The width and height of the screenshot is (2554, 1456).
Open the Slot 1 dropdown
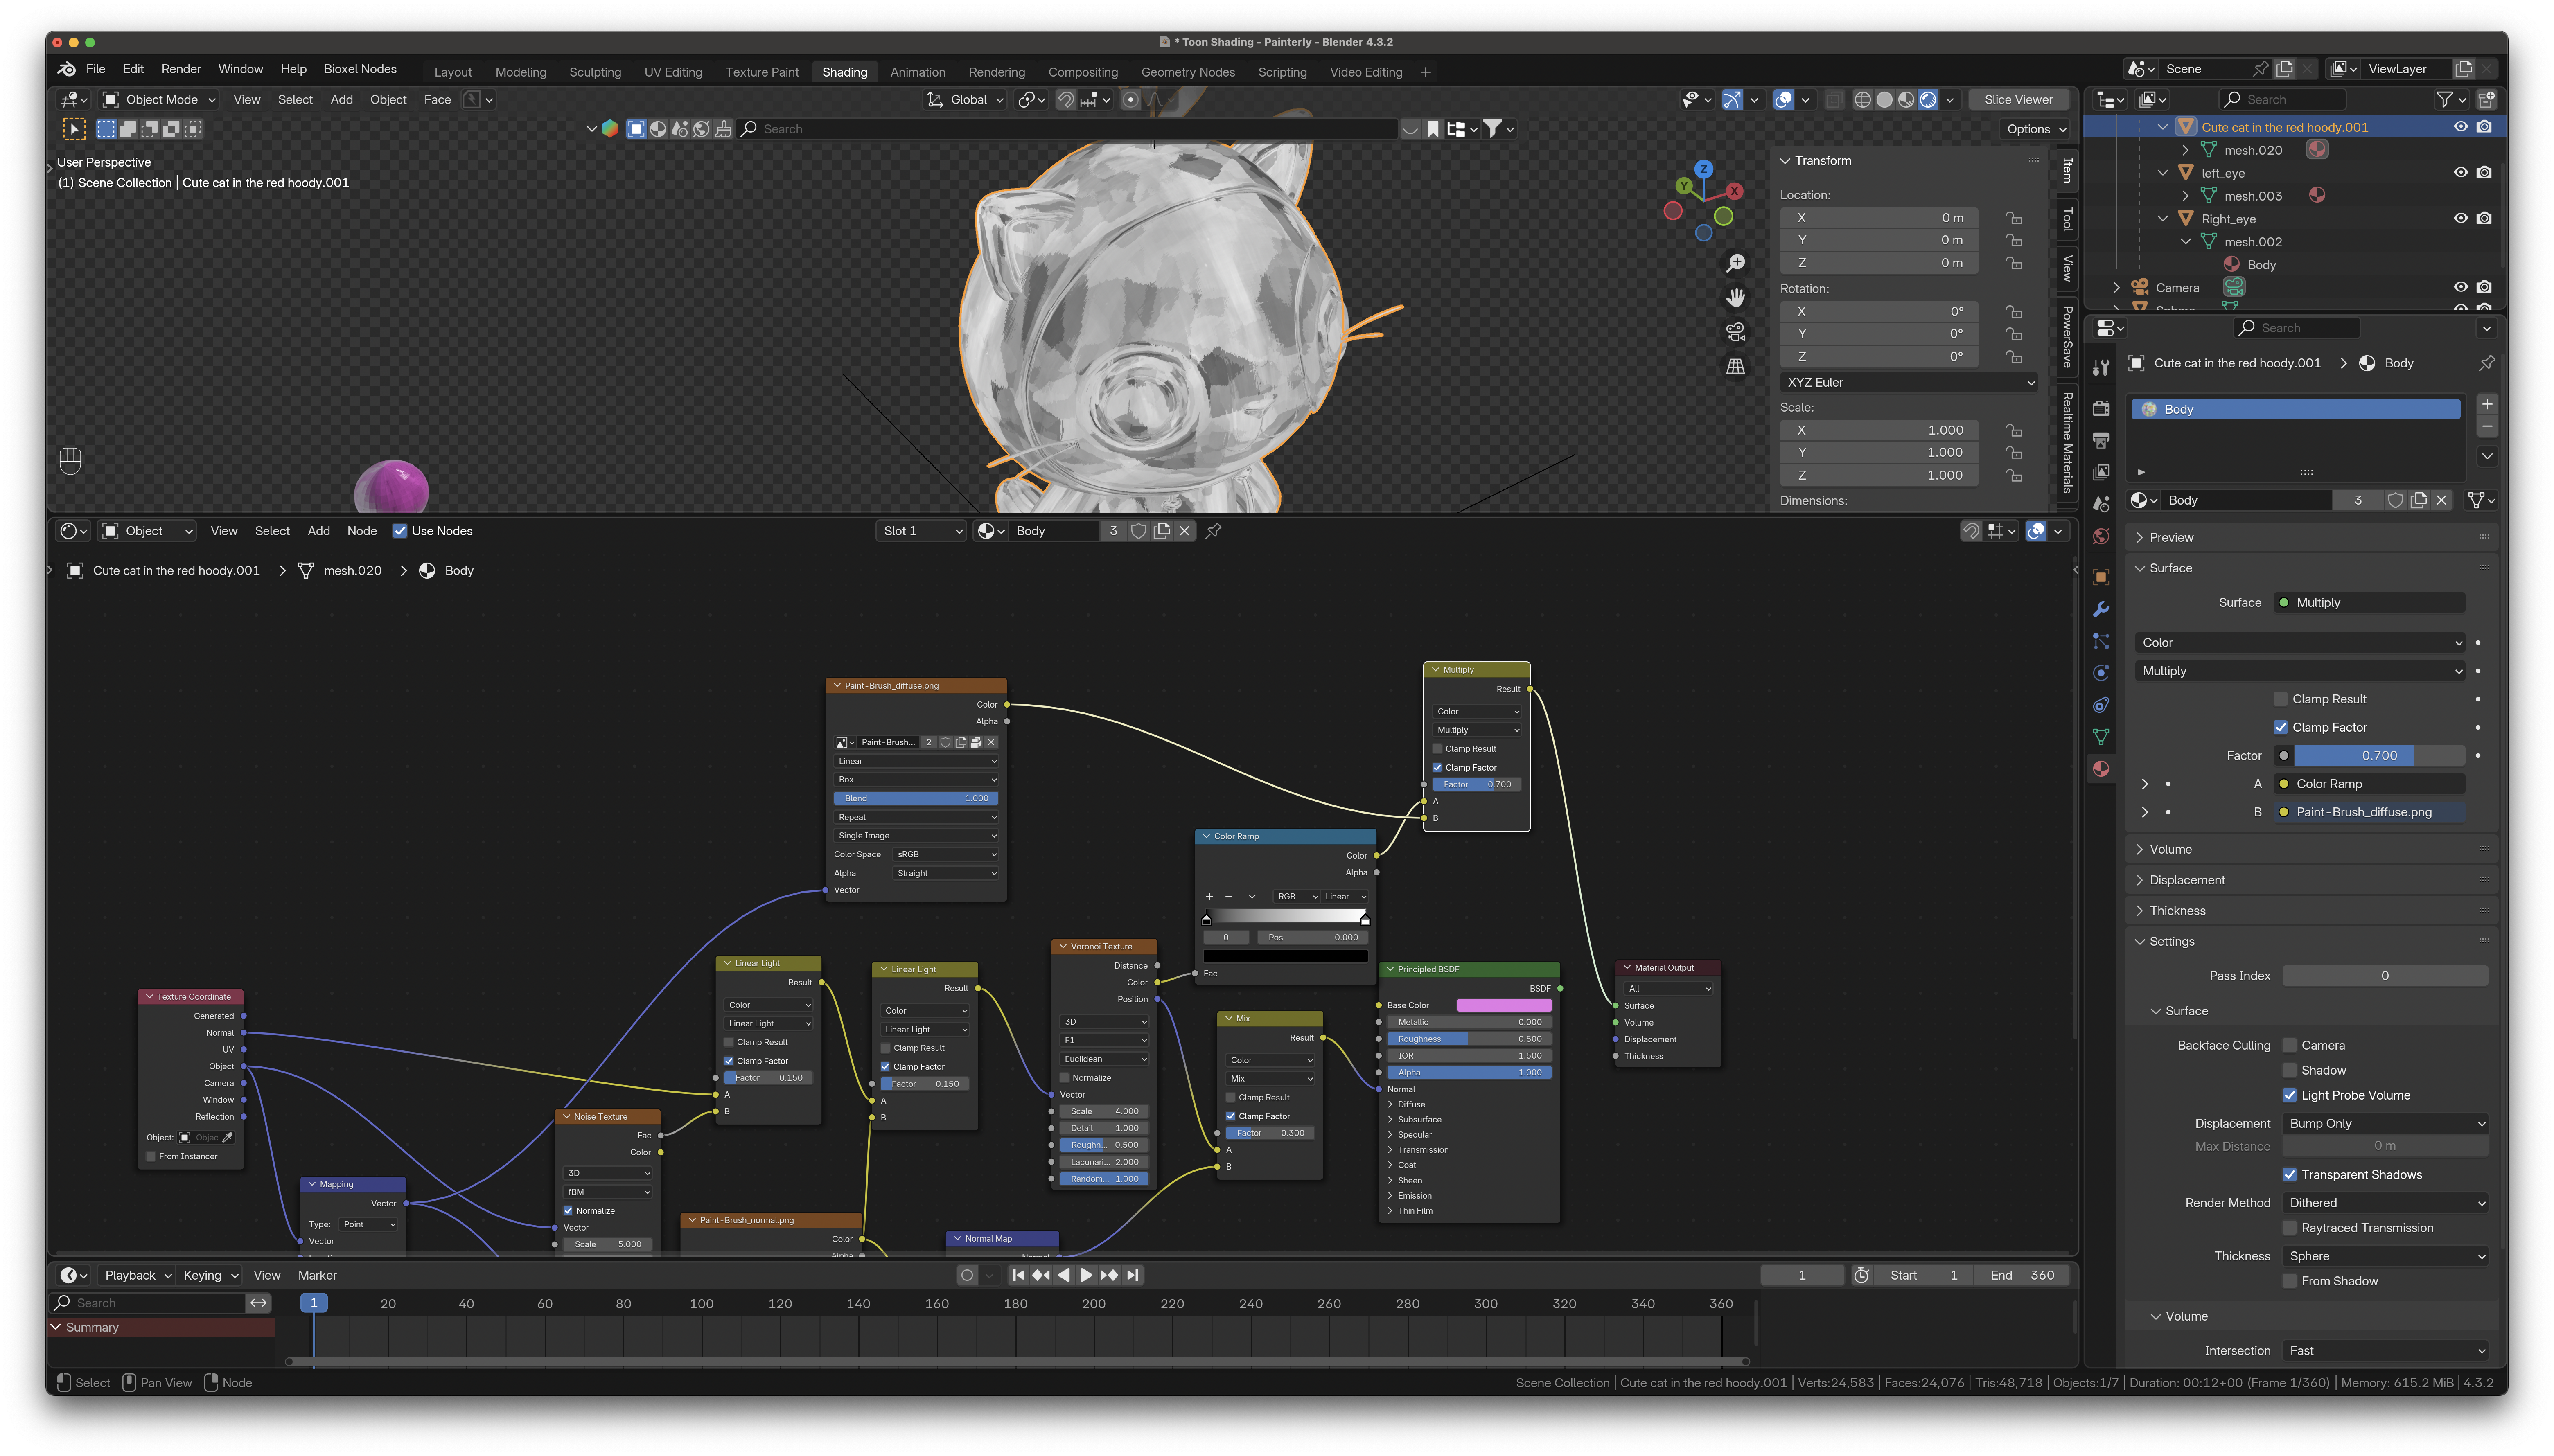pyautogui.click(x=922, y=531)
